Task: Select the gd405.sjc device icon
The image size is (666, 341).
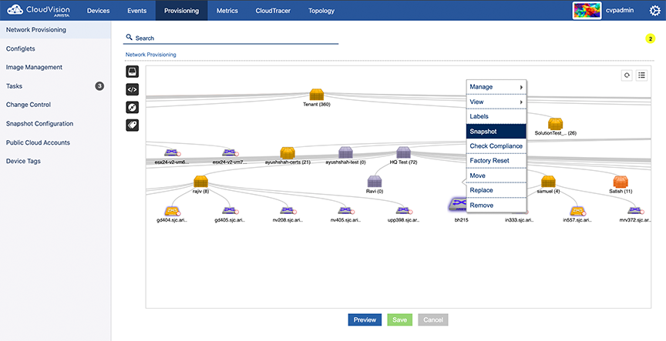Action: (230, 211)
